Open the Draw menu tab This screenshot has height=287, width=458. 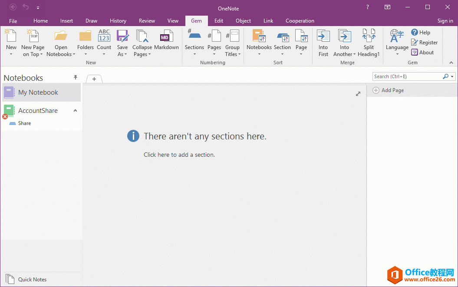pyautogui.click(x=91, y=20)
